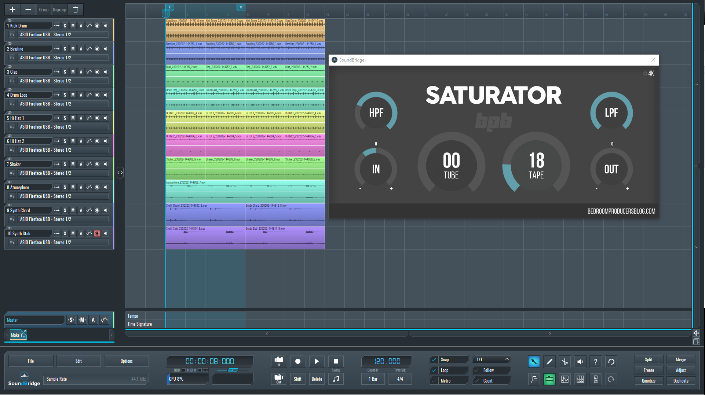Screen dimensions: 705x395
Task: Toggle the Loop checkbox
Action: (434, 370)
